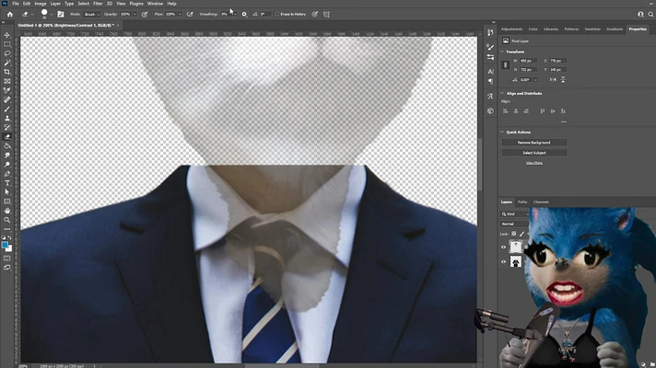Open the Flow slider dropdown
656x368 pixels.
click(x=180, y=14)
